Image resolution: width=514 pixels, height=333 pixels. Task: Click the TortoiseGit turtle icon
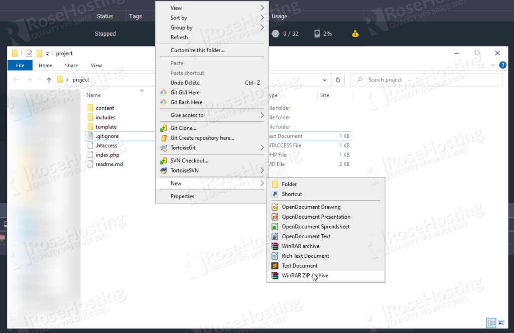point(163,147)
